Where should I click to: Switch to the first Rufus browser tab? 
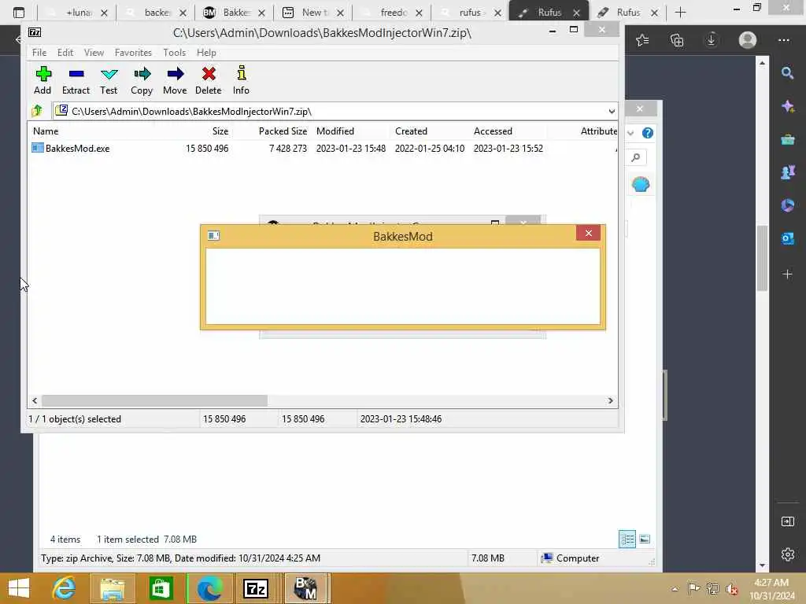549,13
